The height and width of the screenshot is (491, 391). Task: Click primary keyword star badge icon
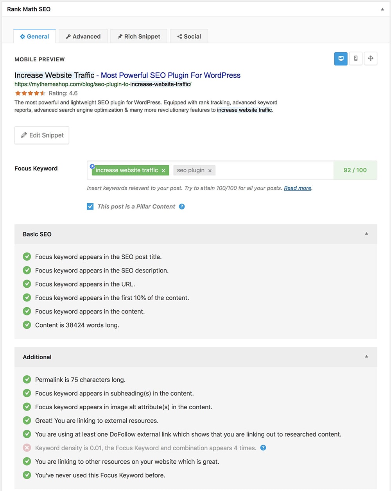coord(92,166)
